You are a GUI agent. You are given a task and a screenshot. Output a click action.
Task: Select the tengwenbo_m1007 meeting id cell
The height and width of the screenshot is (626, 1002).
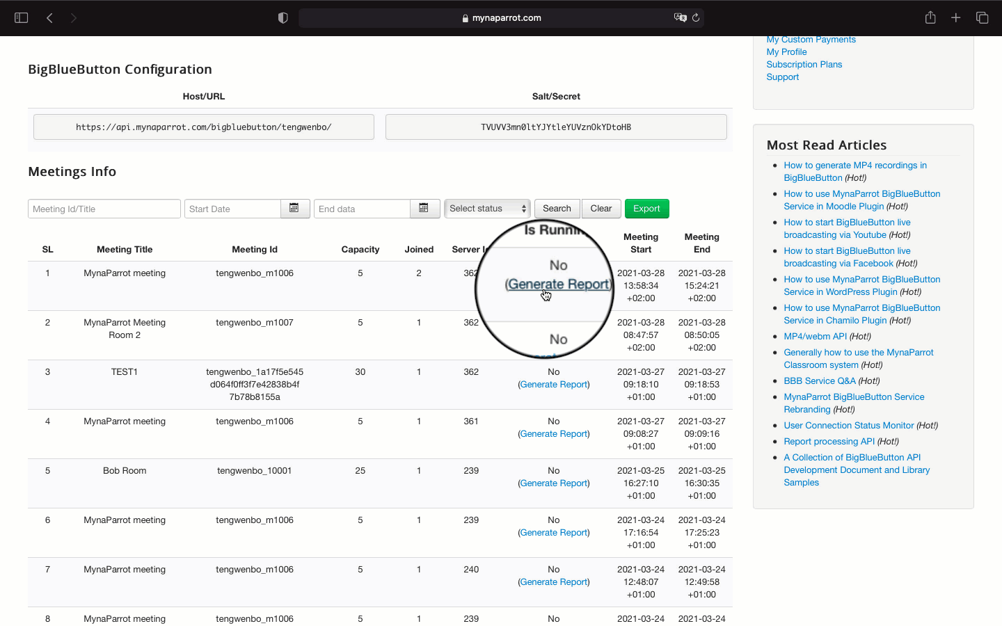tap(255, 323)
